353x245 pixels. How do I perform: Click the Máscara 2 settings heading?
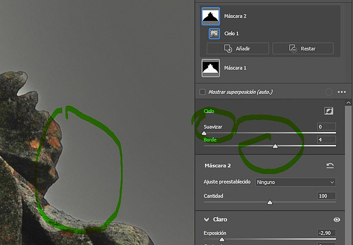(217, 166)
